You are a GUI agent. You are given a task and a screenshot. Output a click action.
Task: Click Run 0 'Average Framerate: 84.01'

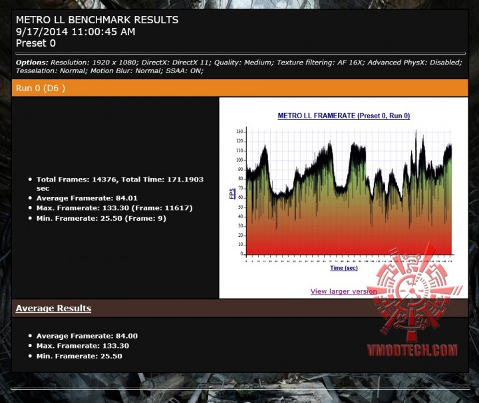[x=86, y=198]
